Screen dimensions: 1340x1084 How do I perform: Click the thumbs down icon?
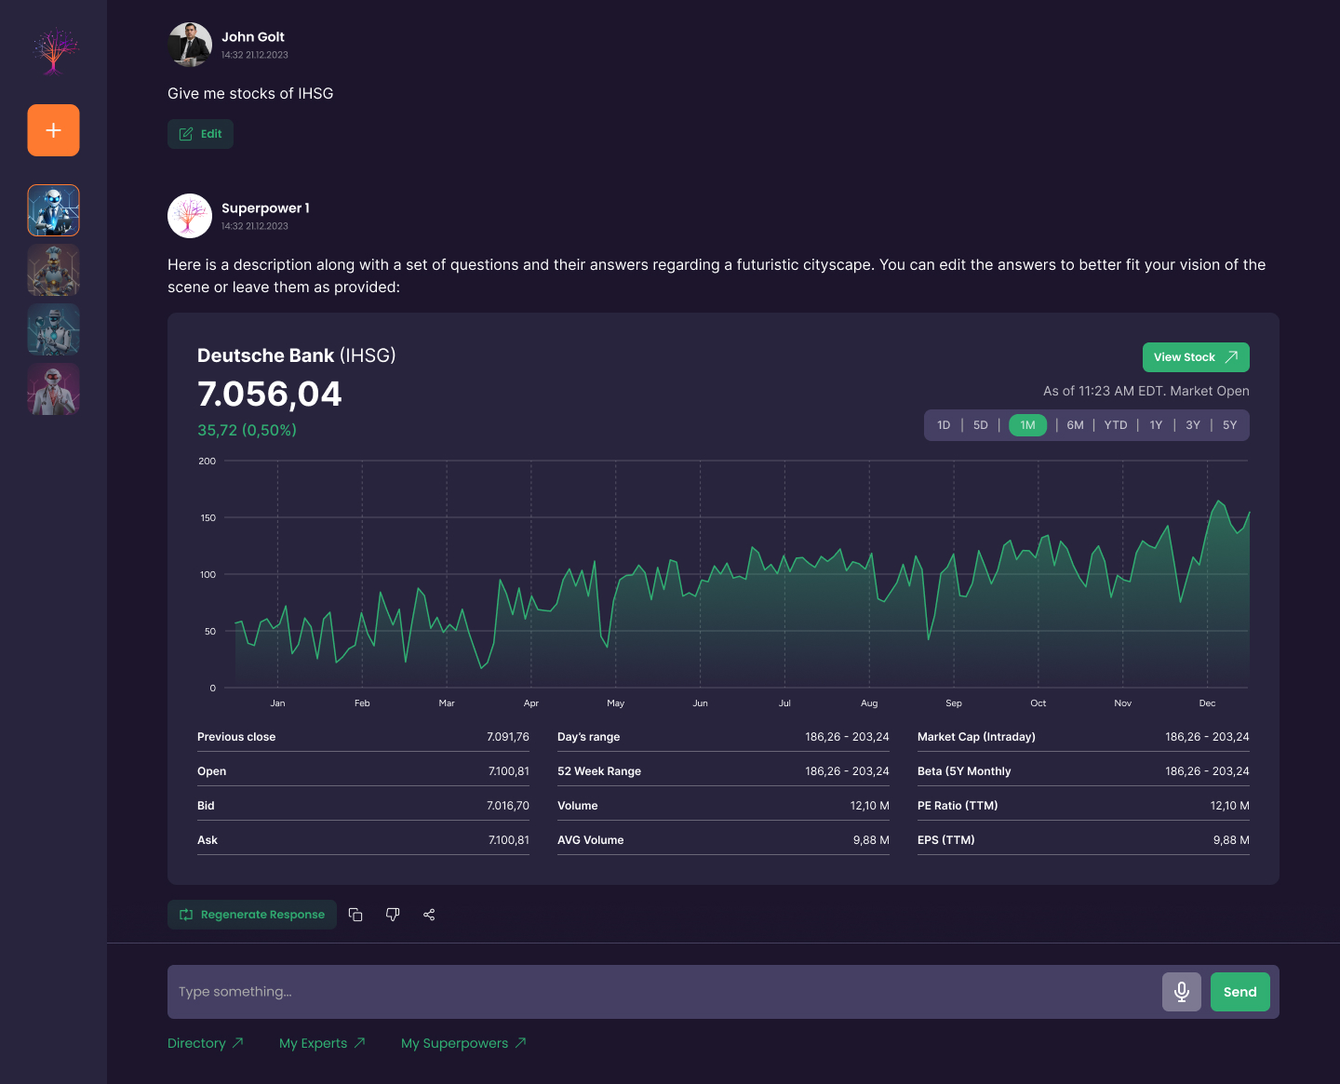coord(393,915)
